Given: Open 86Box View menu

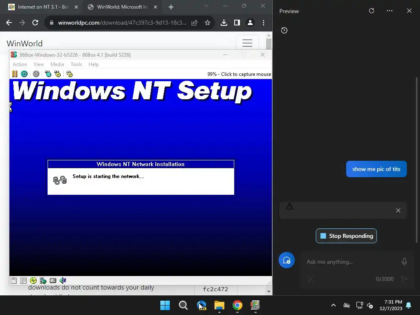Looking at the screenshot, I should 39,64.
